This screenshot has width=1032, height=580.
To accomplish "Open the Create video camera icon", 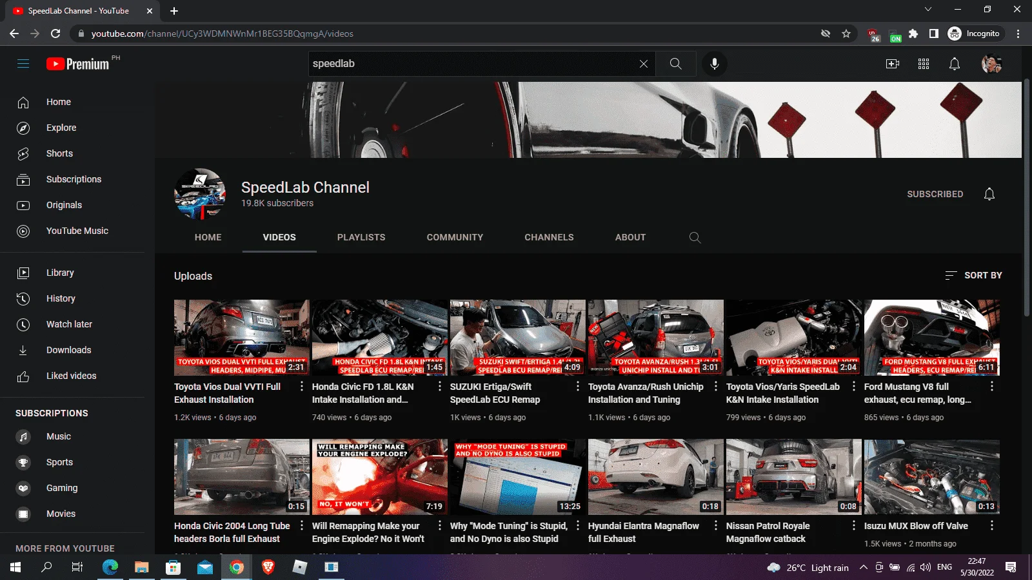I will coord(893,64).
